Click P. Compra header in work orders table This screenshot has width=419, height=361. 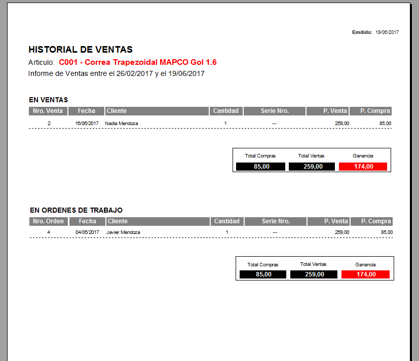372,221
